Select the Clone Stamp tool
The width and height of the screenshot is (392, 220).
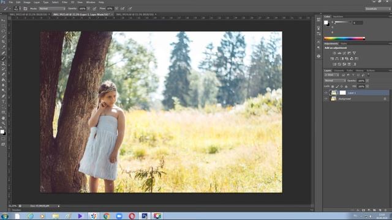tap(3, 64)
